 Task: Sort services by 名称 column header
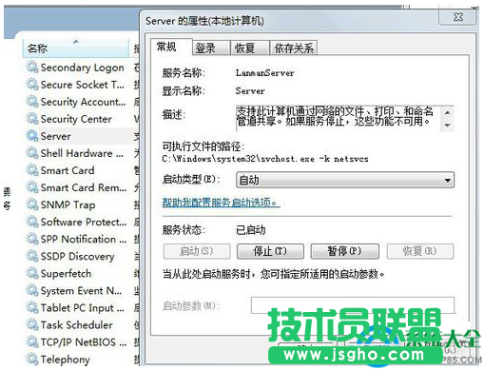(x=76, y=49)
